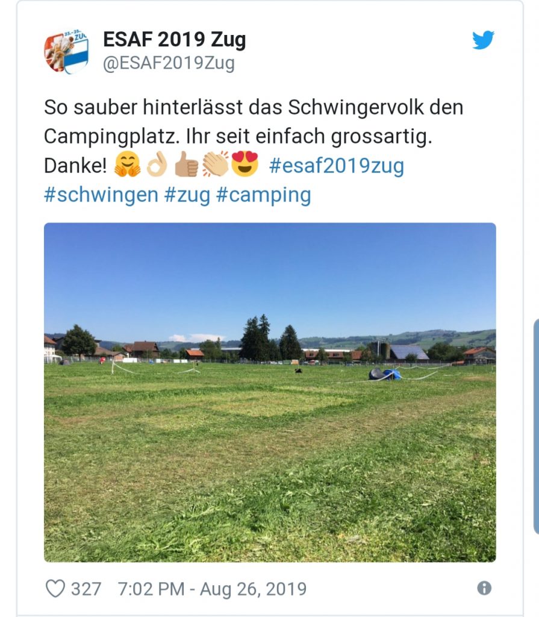Screen dimensions: 539x617
Task: Open the #schwingen hashtag link
Action: click(101, 195)
